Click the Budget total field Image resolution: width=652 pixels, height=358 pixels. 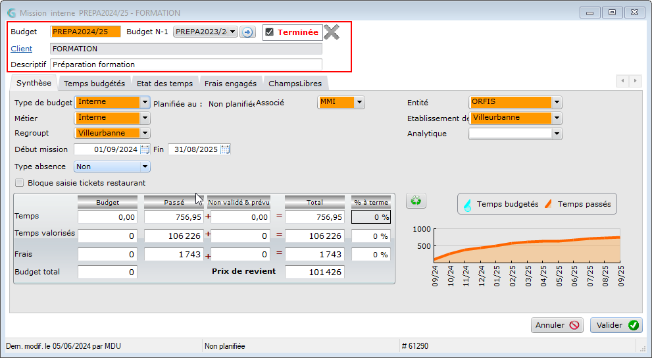(x=107, y=272)
